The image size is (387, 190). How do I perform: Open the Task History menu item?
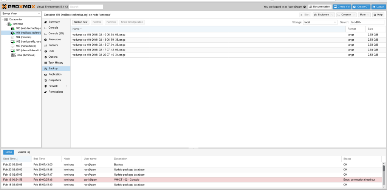click(56, 63)
